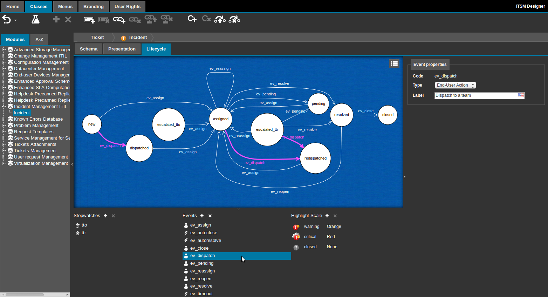Click the add transition arc icon

pos(220,19)
